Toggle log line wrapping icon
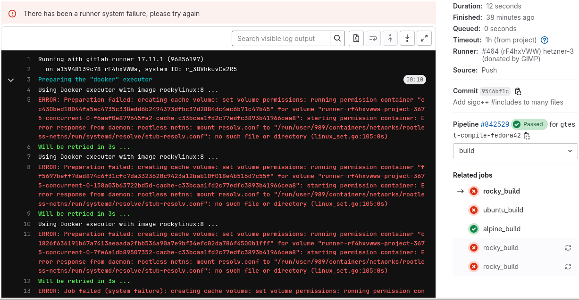This screenshot has height=300, width=579. tap(373, 39)
